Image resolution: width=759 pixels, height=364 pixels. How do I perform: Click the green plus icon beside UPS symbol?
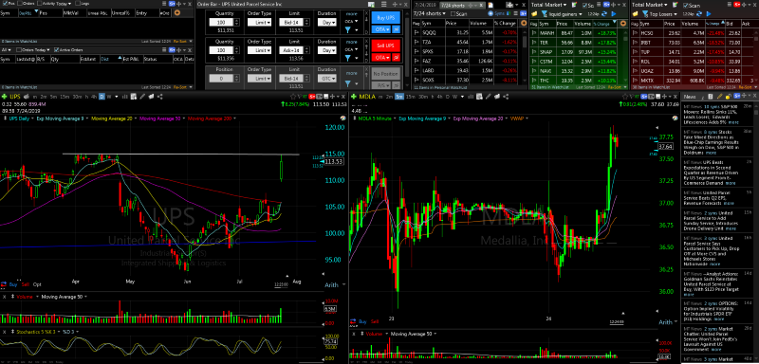[4, 97]
